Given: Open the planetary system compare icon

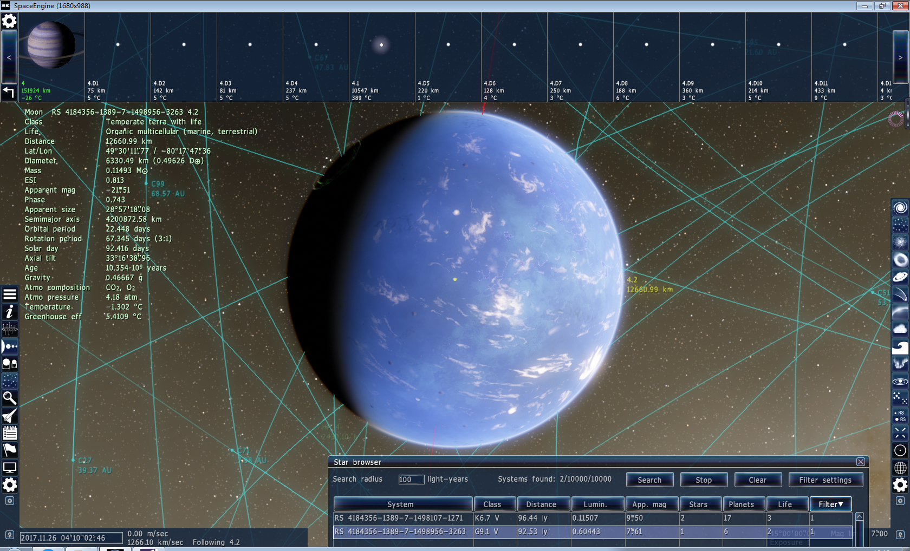Looking at the screenshot, I should click(10, 364).
